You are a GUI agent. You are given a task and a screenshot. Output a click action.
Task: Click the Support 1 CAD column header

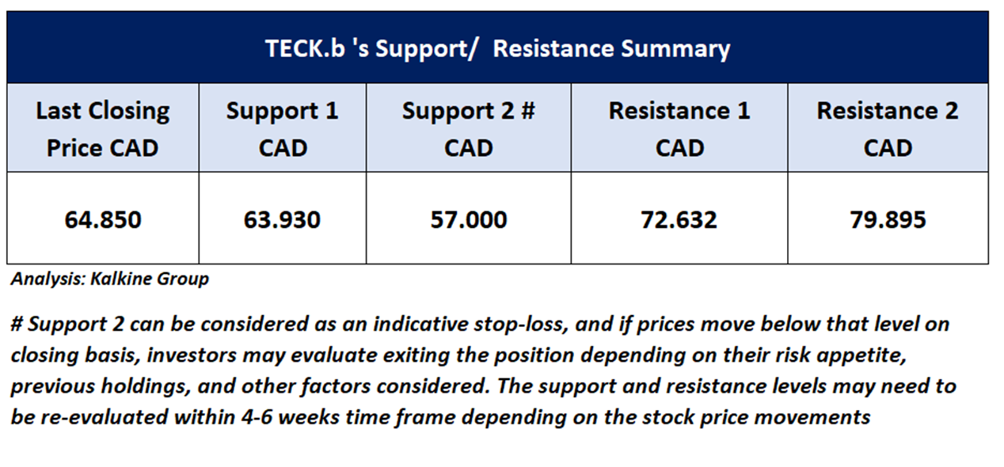click(282, 128)
